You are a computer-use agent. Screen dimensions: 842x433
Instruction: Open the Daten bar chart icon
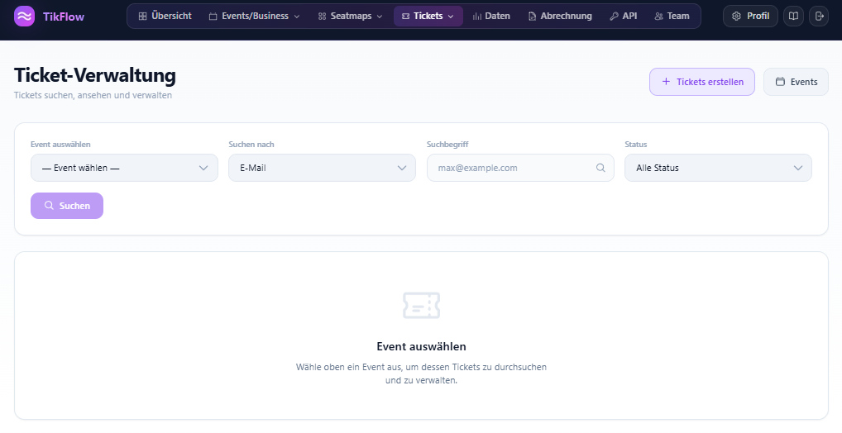point(477,17)
